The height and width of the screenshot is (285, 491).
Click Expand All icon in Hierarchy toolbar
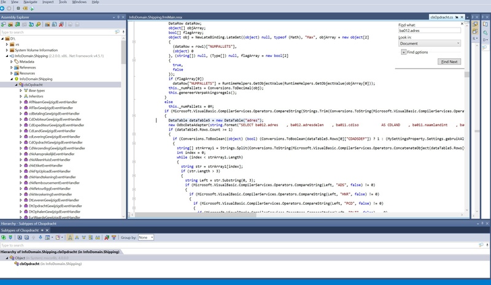pos(20,237)
